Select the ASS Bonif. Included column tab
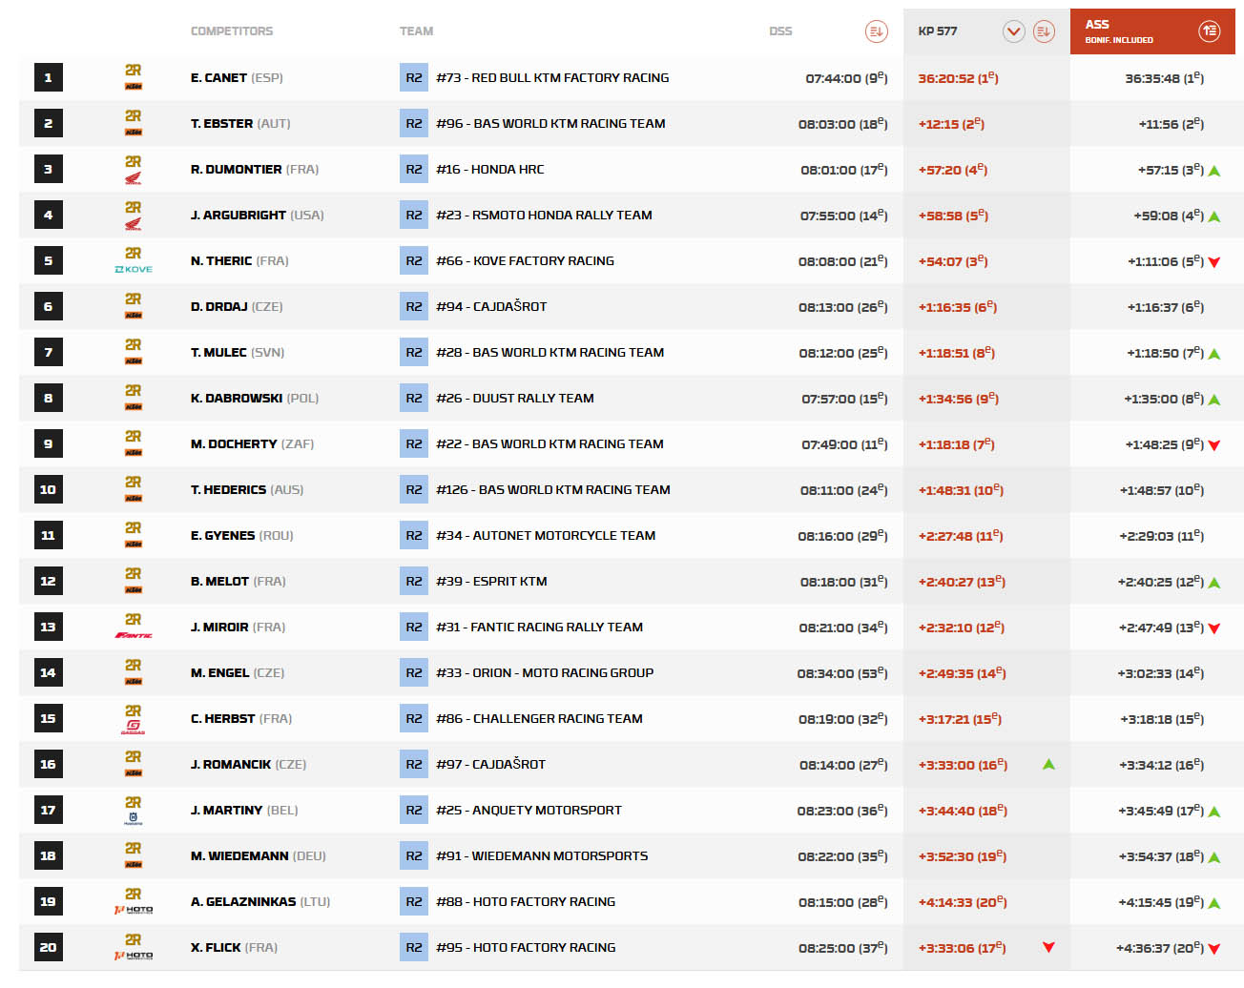This screenshot has width=1244, height=988. [1119, 31]
